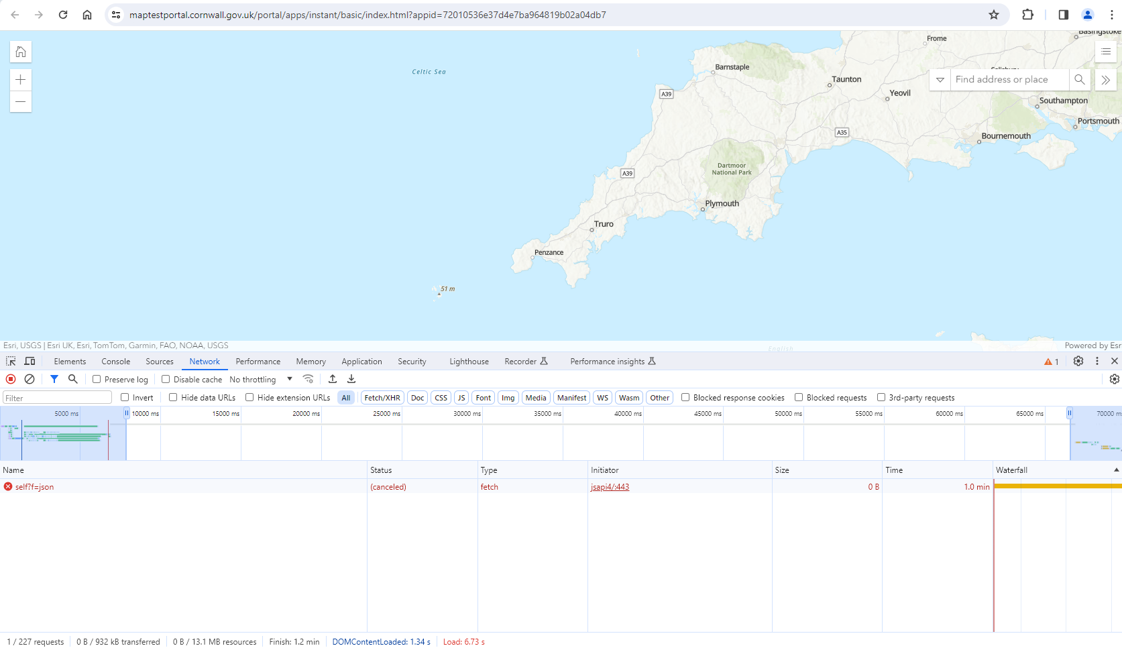Tick the 3rd-party requests checkbox
The height and width of the screenshot is (648, 1122).
(x=881, y=397)
